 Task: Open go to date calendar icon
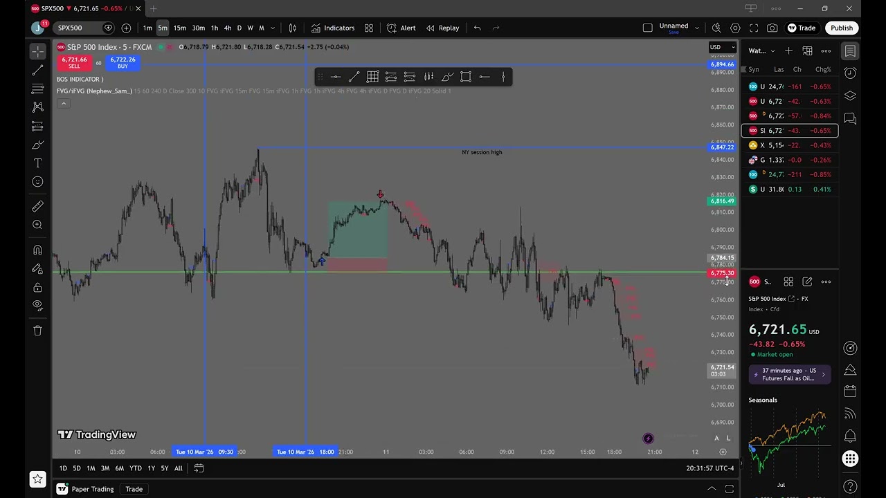click(199, 468)
